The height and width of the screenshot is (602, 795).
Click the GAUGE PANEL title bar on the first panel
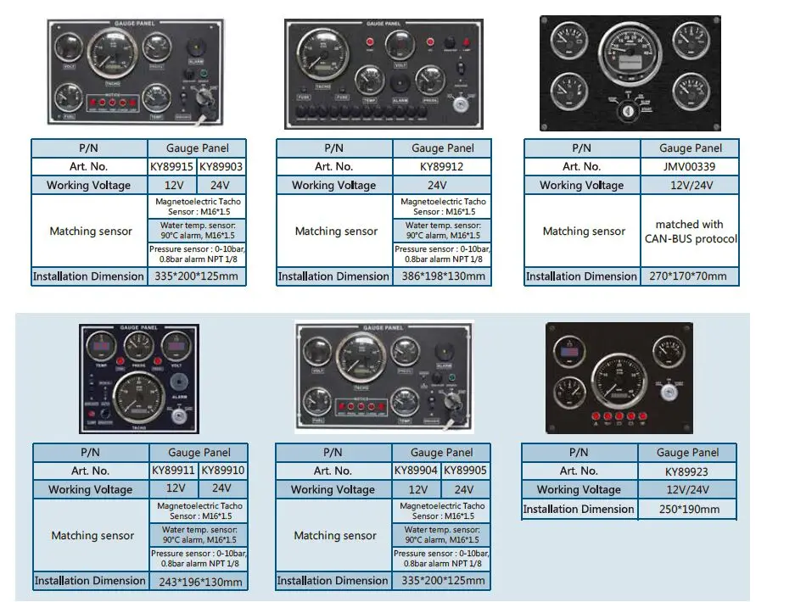(x=135, y=23)
